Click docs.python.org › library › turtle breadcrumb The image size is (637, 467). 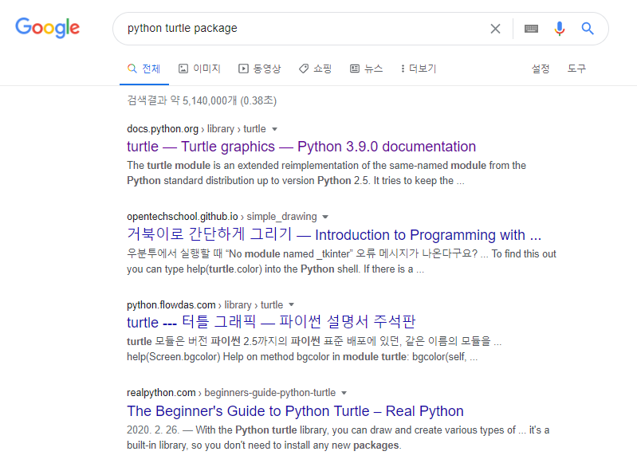(196, 129)
